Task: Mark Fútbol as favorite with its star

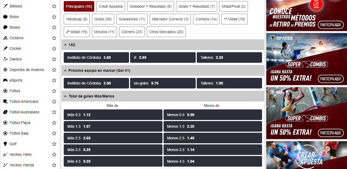Action: 54,91
